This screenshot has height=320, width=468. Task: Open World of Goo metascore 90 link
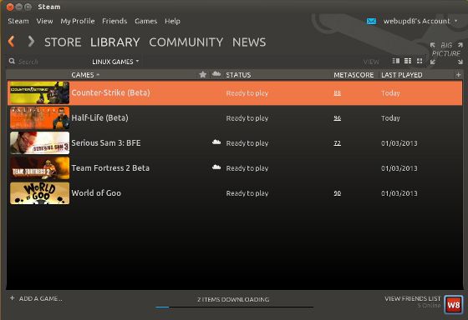338,192
